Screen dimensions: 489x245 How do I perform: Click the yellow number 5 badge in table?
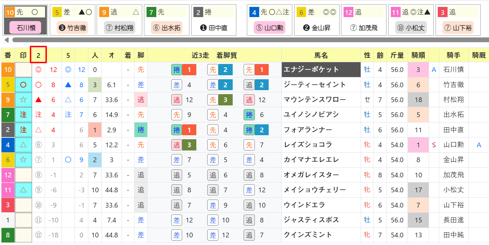[8, 85]
